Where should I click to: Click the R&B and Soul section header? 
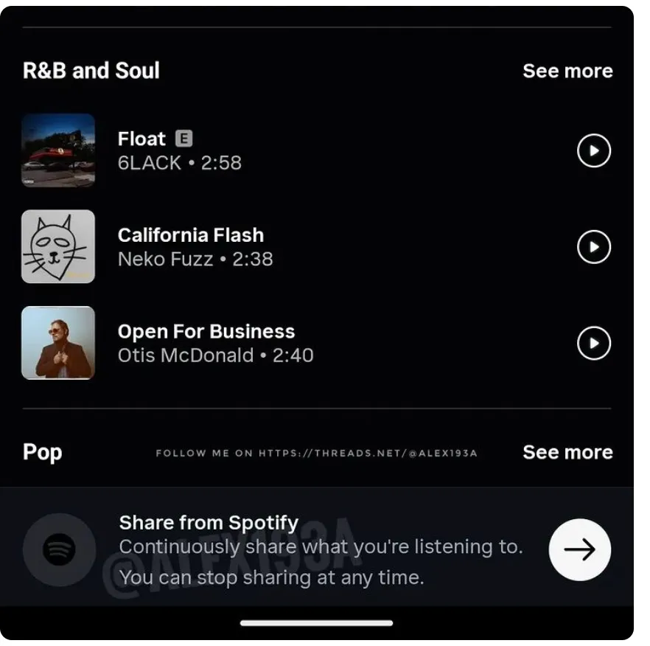[x=91, y=71]
